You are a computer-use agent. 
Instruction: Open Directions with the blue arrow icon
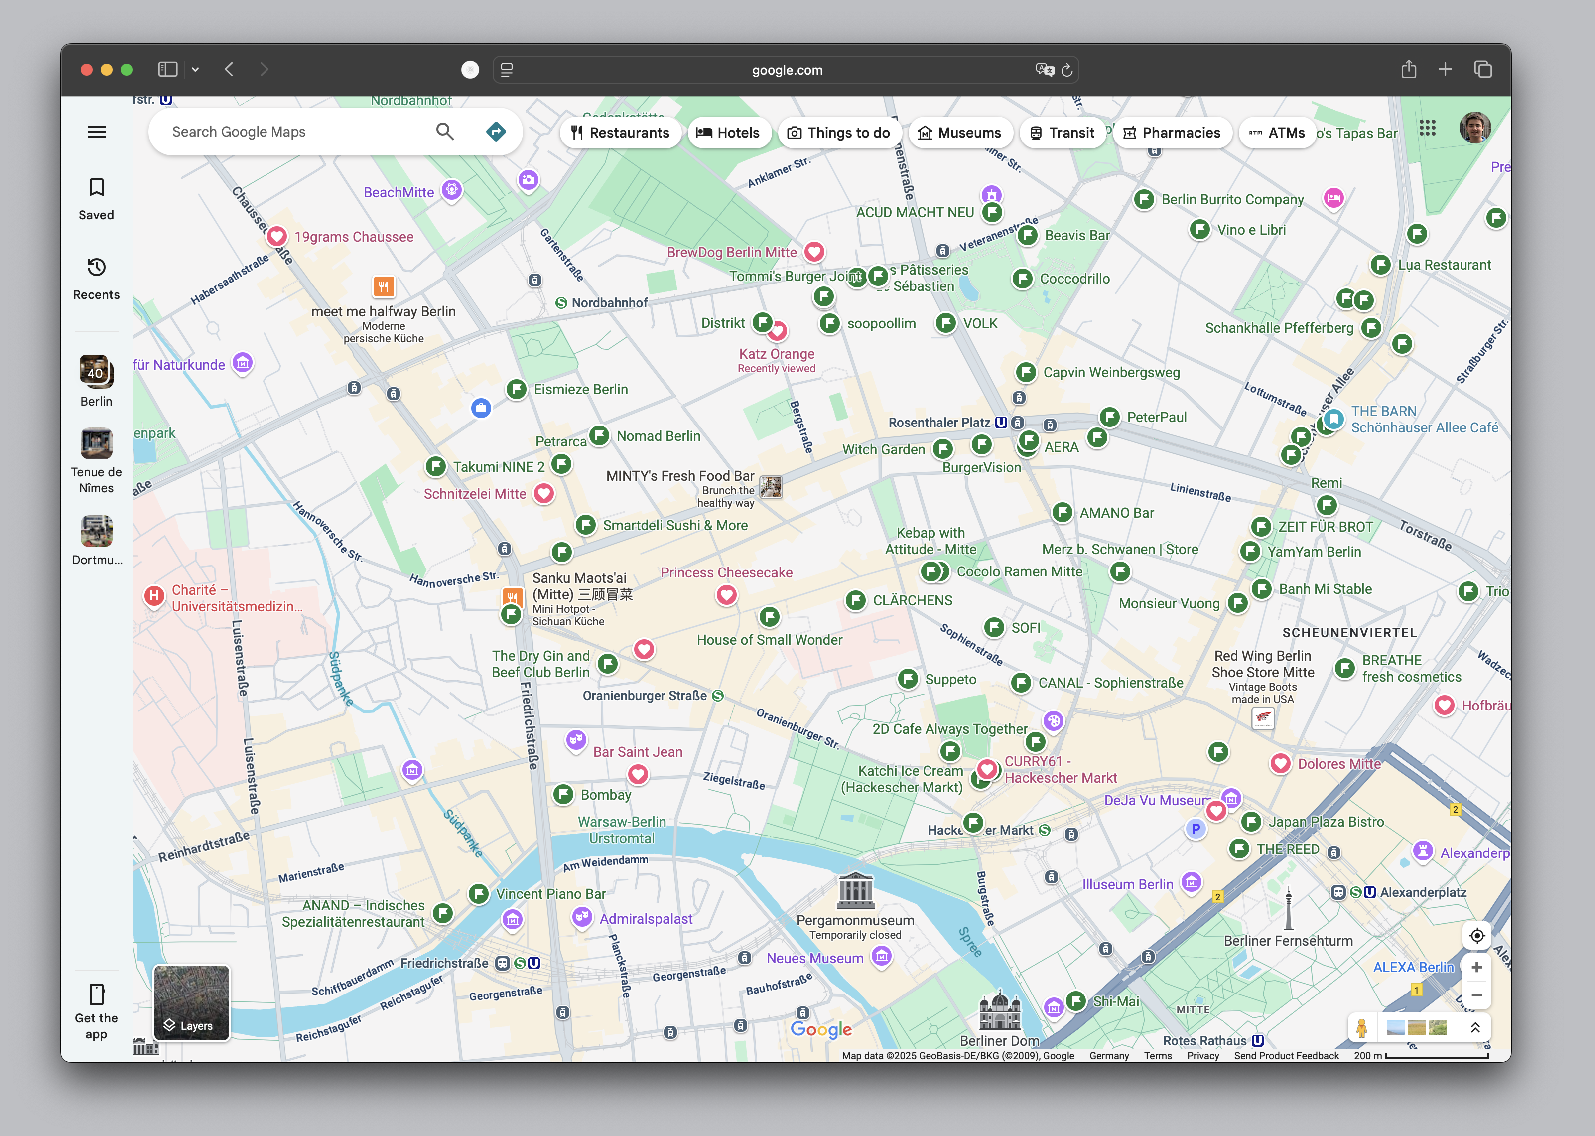click(x=496, y=132)
